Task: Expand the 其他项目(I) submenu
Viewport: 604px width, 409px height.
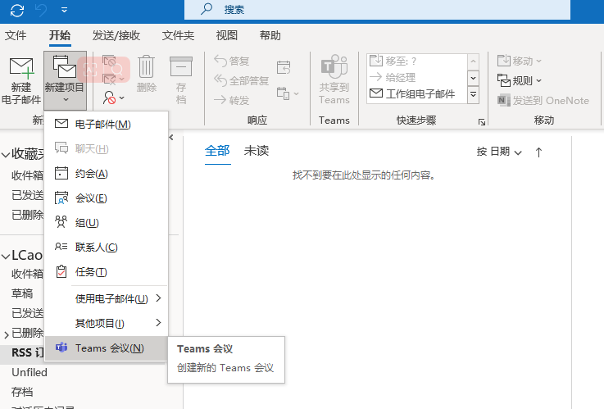Action: click(107, 323)
